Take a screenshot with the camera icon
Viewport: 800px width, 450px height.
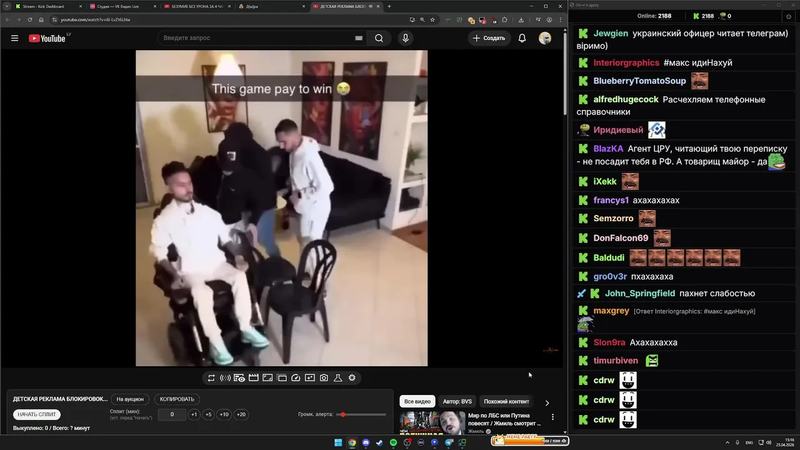(324, 377)
